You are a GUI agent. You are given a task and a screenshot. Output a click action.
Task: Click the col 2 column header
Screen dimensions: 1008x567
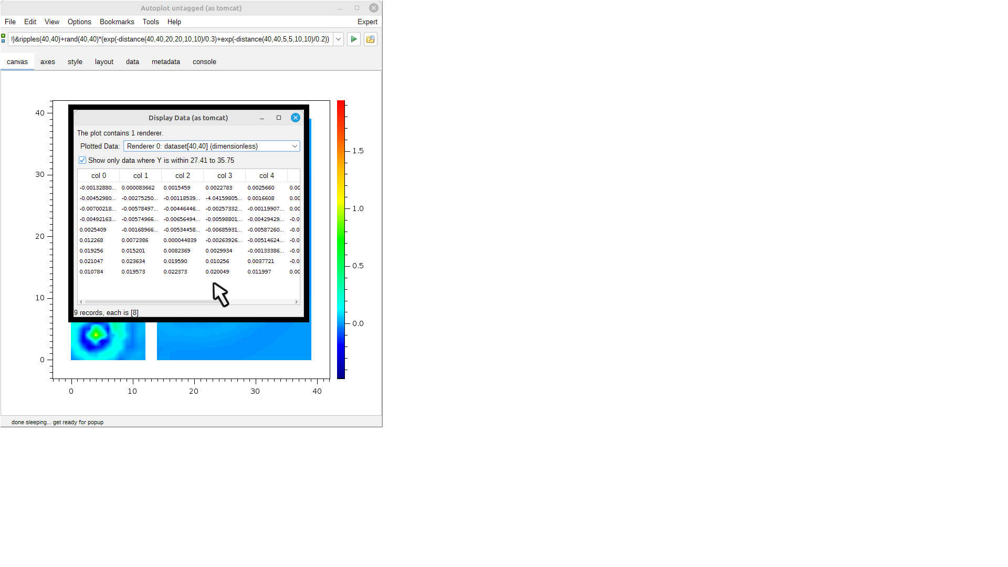[x=183, y=176]
